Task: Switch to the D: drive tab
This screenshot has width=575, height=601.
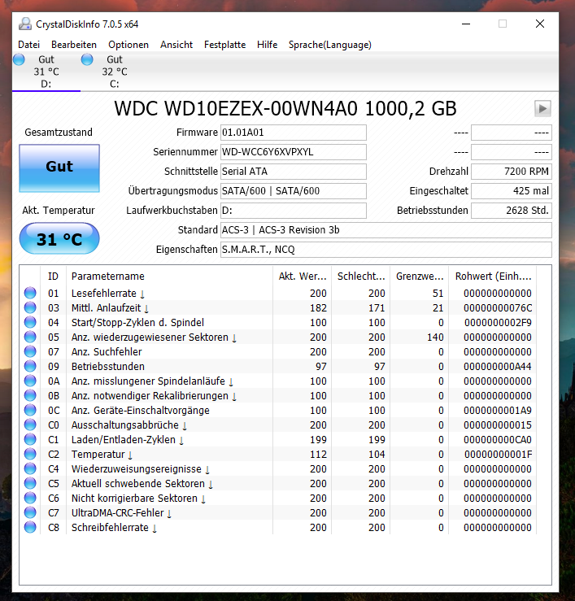Action: click(x=46, y=72)
